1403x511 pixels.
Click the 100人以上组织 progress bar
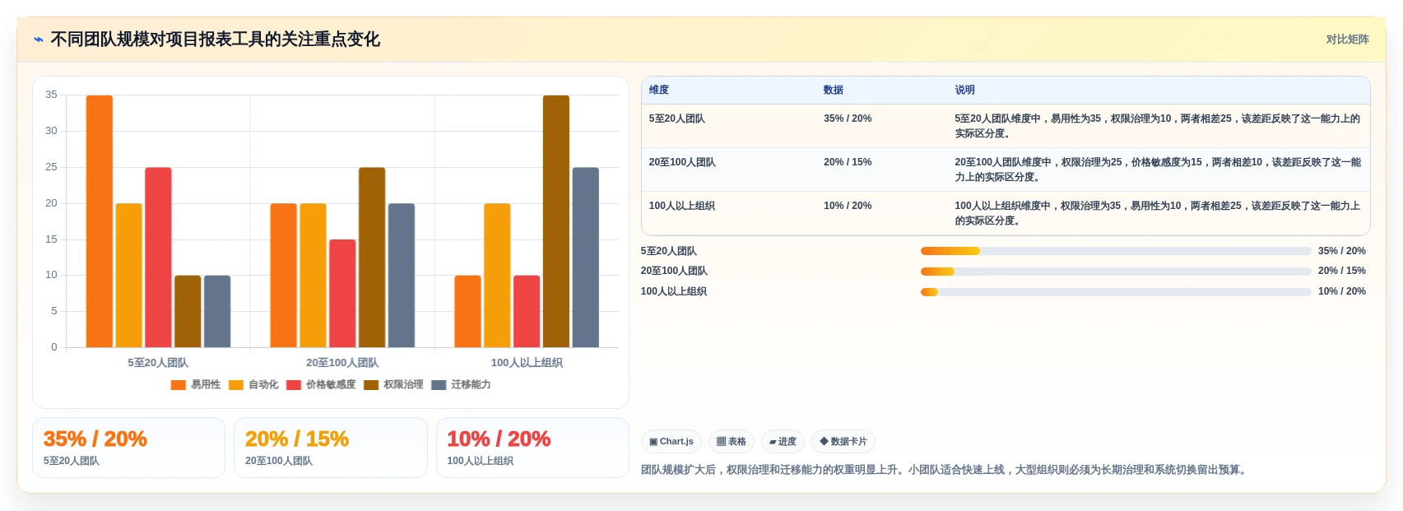[1116, 292]
